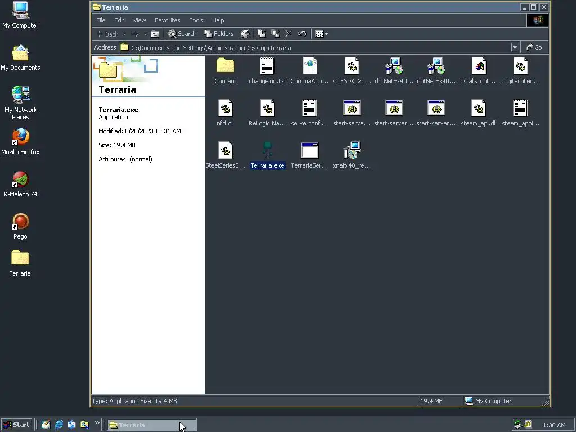Click the Delete toolbar icon
The width and height of the screenshot is (576, 432).
[289, 34]
